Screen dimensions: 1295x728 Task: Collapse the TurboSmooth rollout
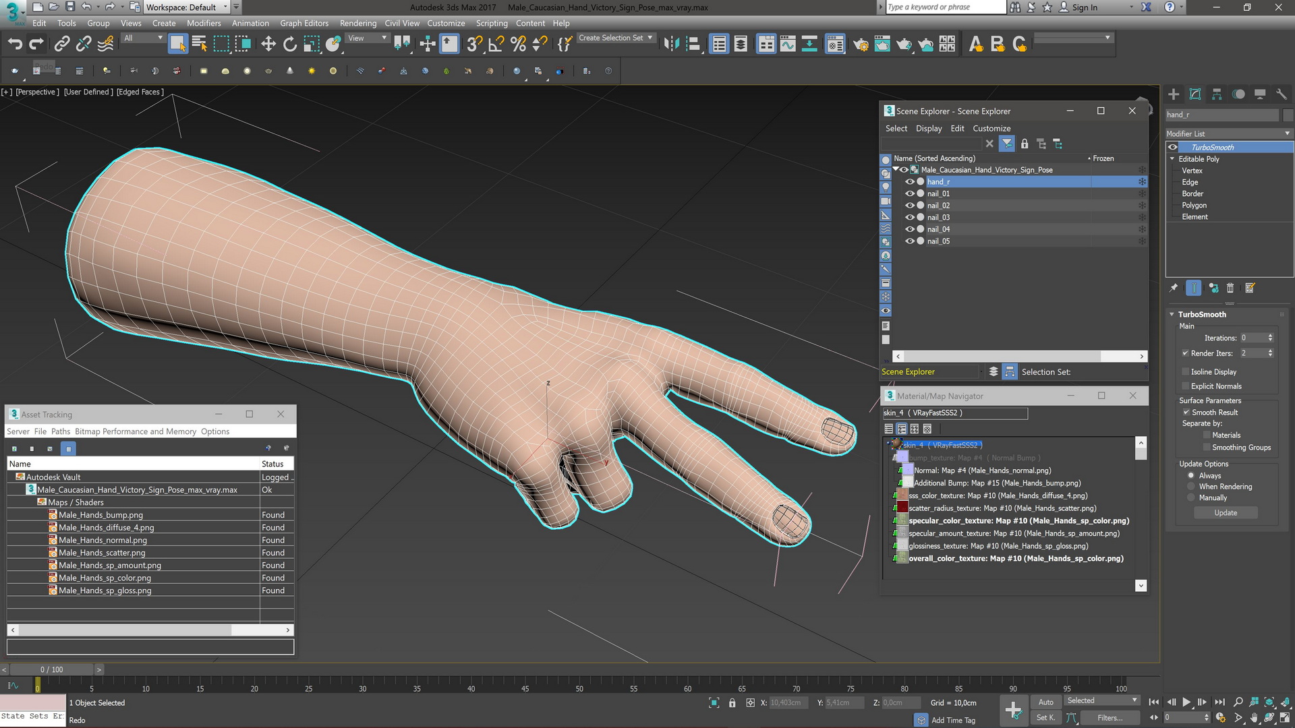click(1172, 314)
